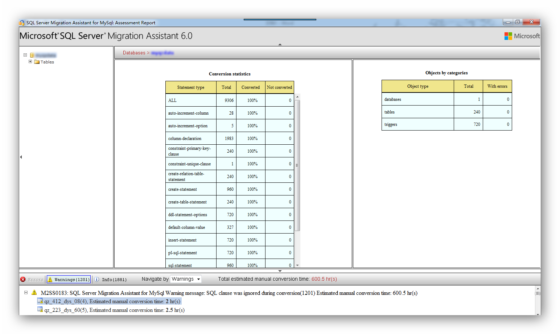Click the conversion statistics scrollbar thumb
Image resolution: width=560 pixels, height=334 pixels.
297,165
